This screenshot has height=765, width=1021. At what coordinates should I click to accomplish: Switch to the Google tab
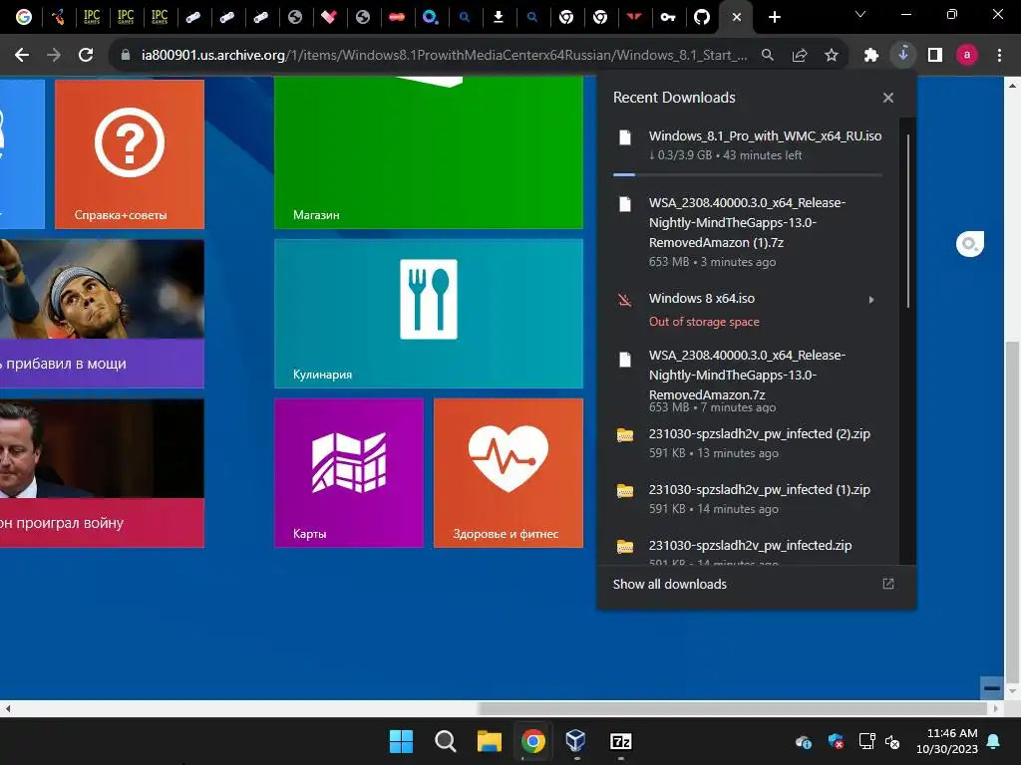[24, 17]
